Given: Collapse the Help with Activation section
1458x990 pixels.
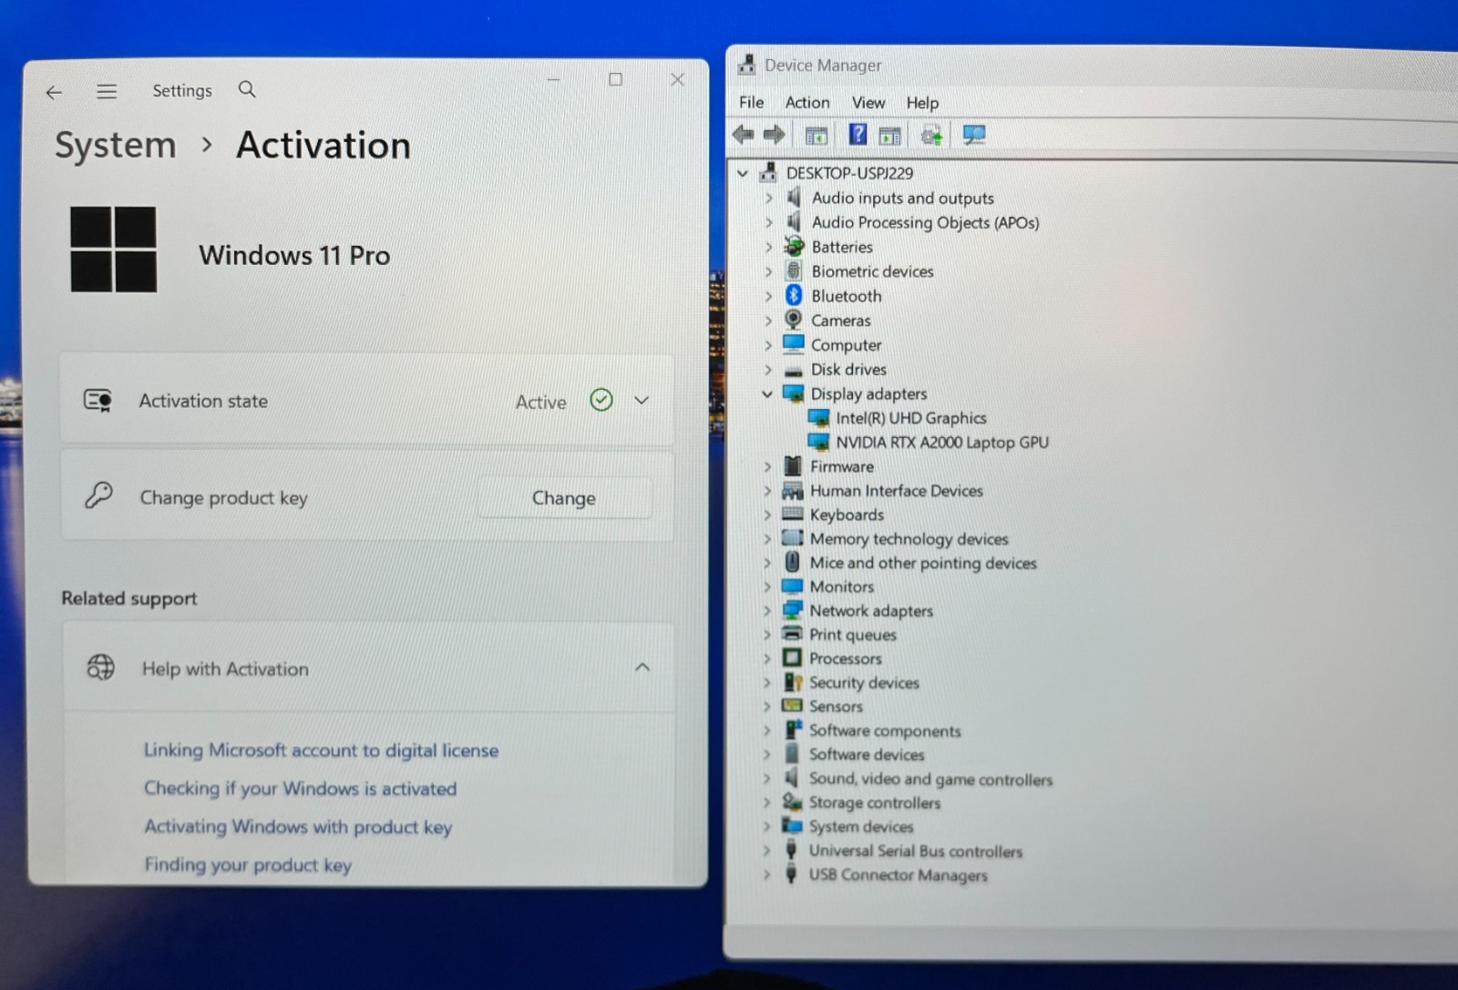Looking at the screenshot, I should (642, 668).
